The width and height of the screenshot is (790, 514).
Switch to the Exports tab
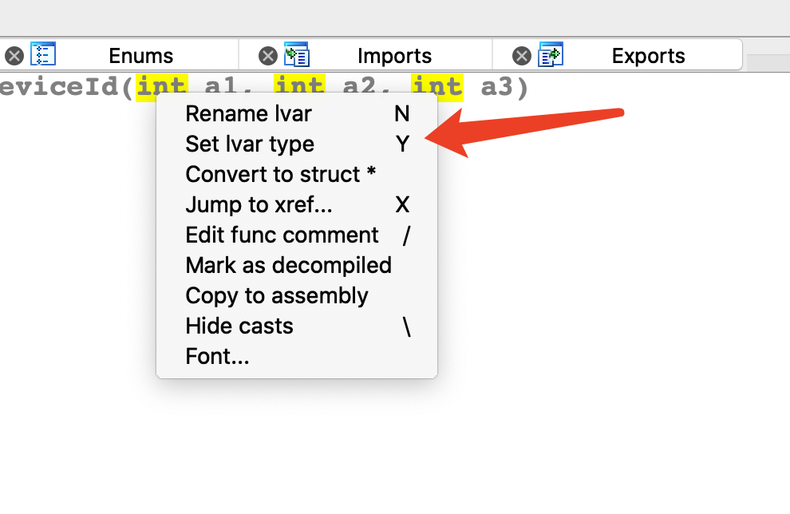648,56
